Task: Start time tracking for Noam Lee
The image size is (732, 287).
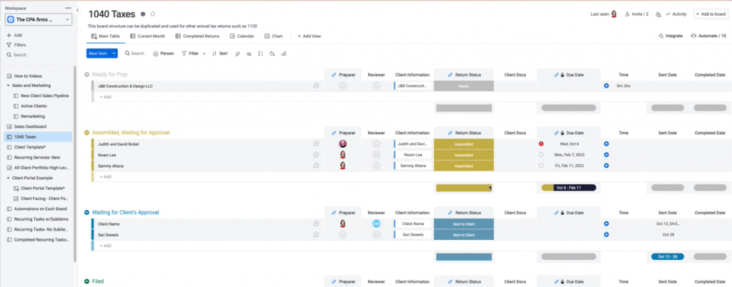Action: click(x=606, y=155)
